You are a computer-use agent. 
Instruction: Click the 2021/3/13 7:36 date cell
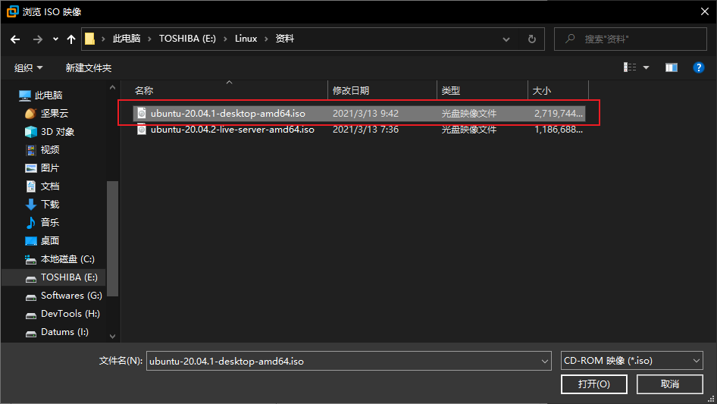click(365, 130)
